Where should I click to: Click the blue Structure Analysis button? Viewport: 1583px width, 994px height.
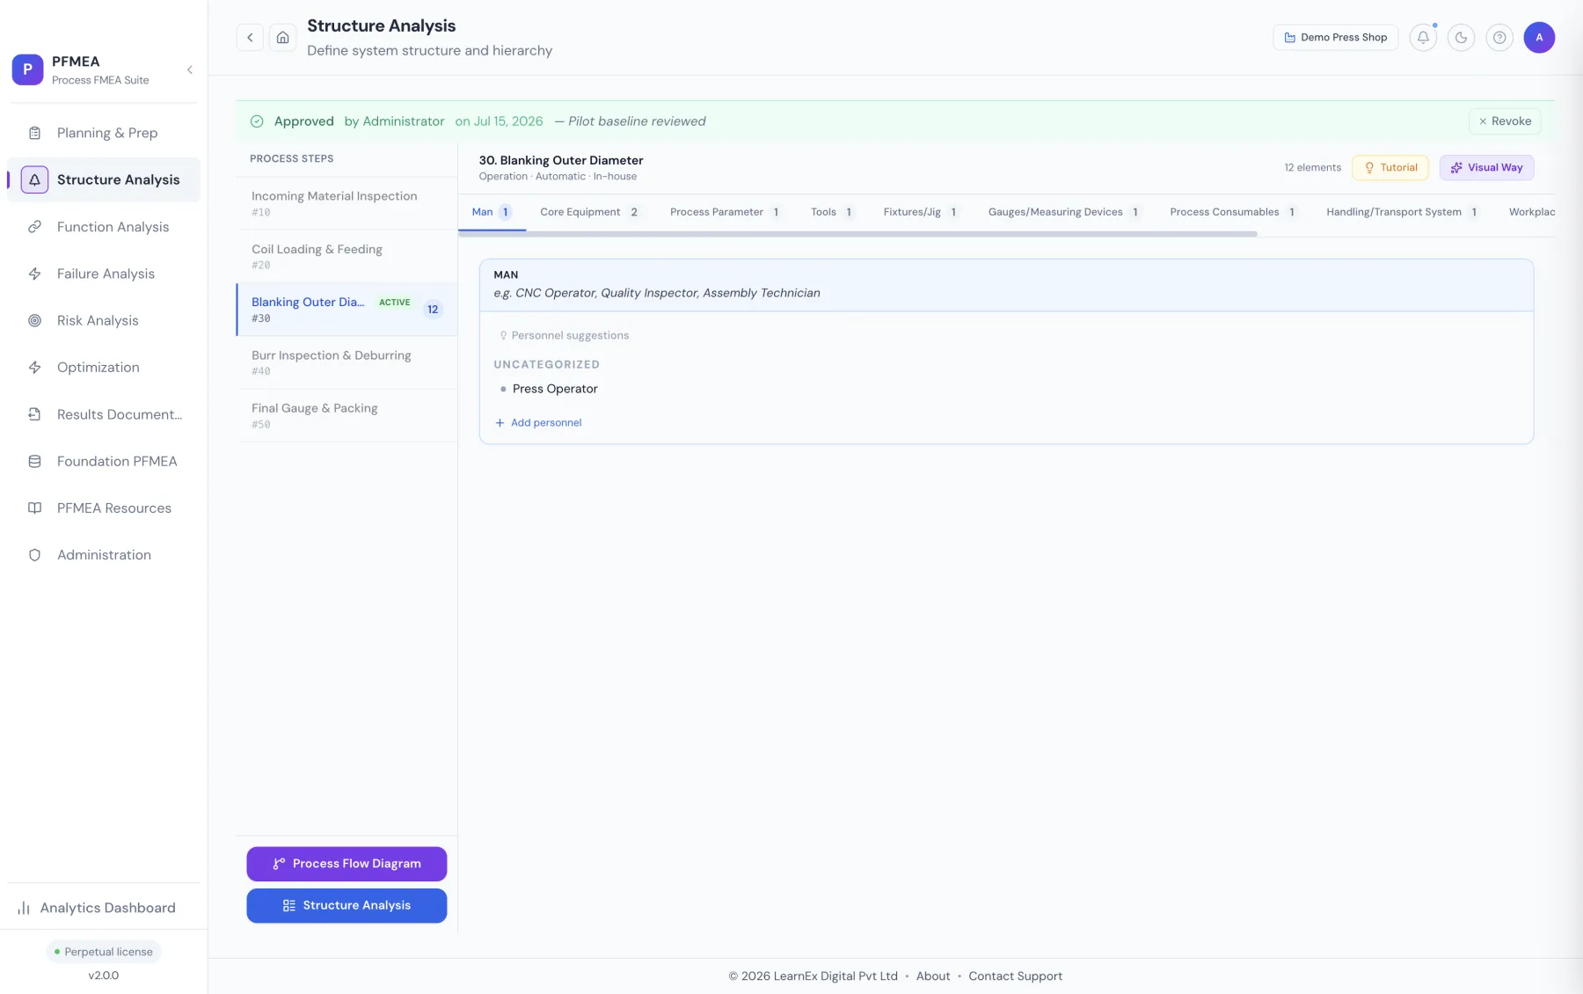point(347,905)
